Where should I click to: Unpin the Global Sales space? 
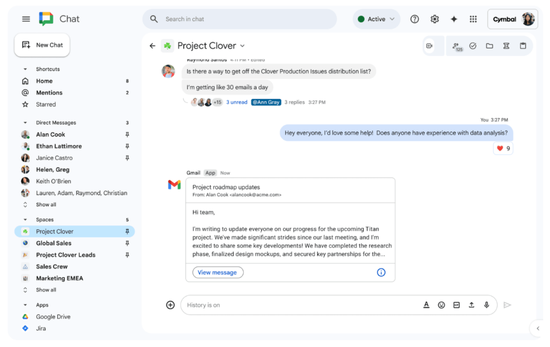[127, 243]
